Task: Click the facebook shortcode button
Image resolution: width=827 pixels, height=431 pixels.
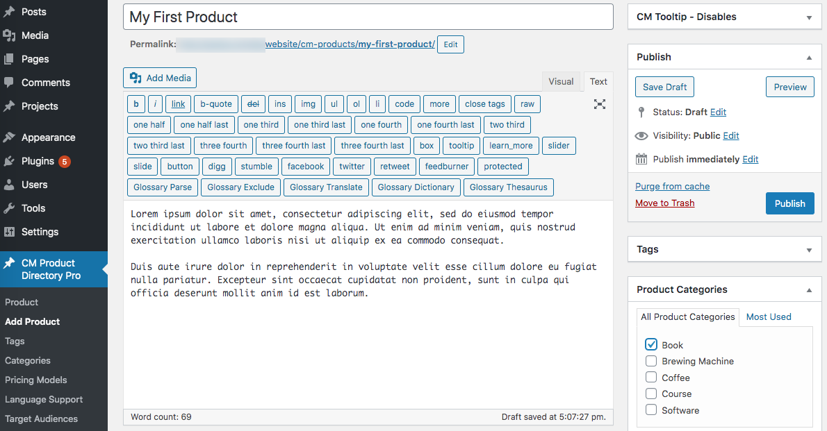Action: tap(305, 167)
